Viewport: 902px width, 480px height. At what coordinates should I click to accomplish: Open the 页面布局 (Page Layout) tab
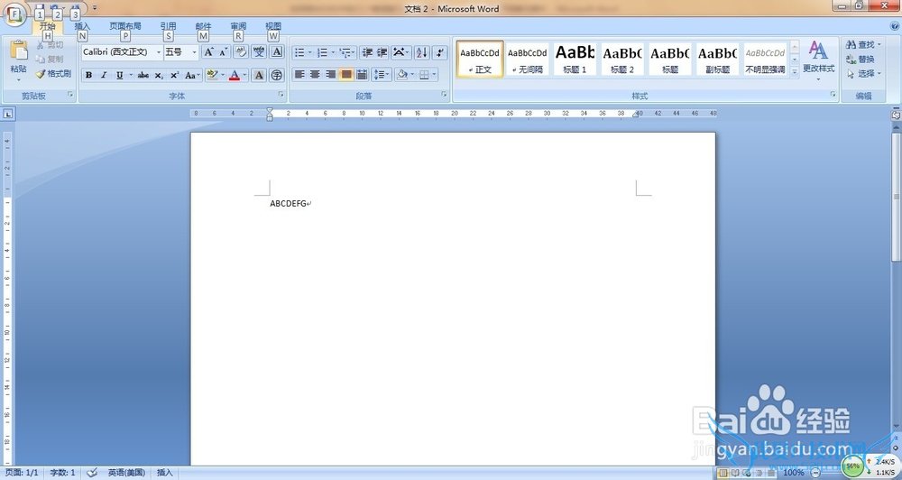click(124, 26)
